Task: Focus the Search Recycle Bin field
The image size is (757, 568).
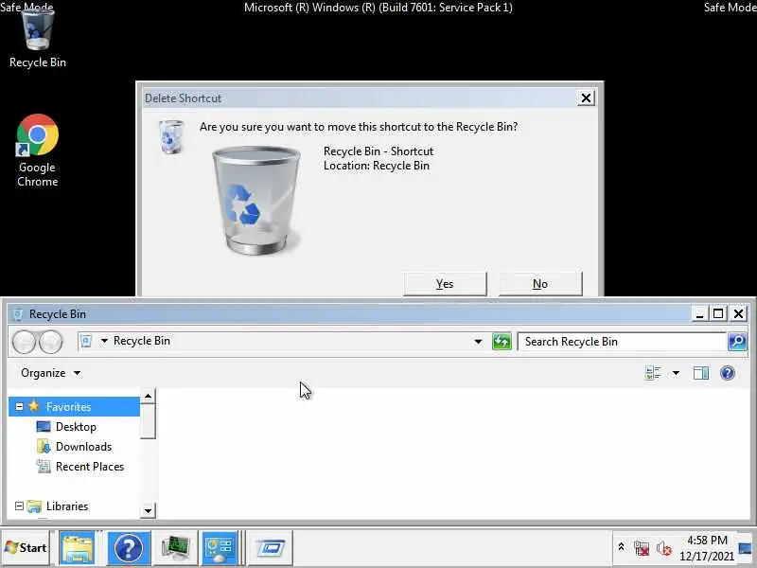Action: (x=622, y=342)
